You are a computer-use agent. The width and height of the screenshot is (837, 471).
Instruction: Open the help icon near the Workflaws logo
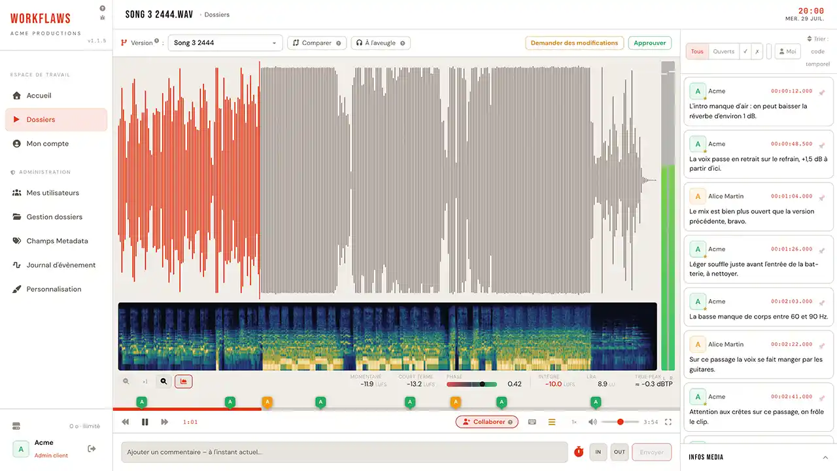point(102,9)
